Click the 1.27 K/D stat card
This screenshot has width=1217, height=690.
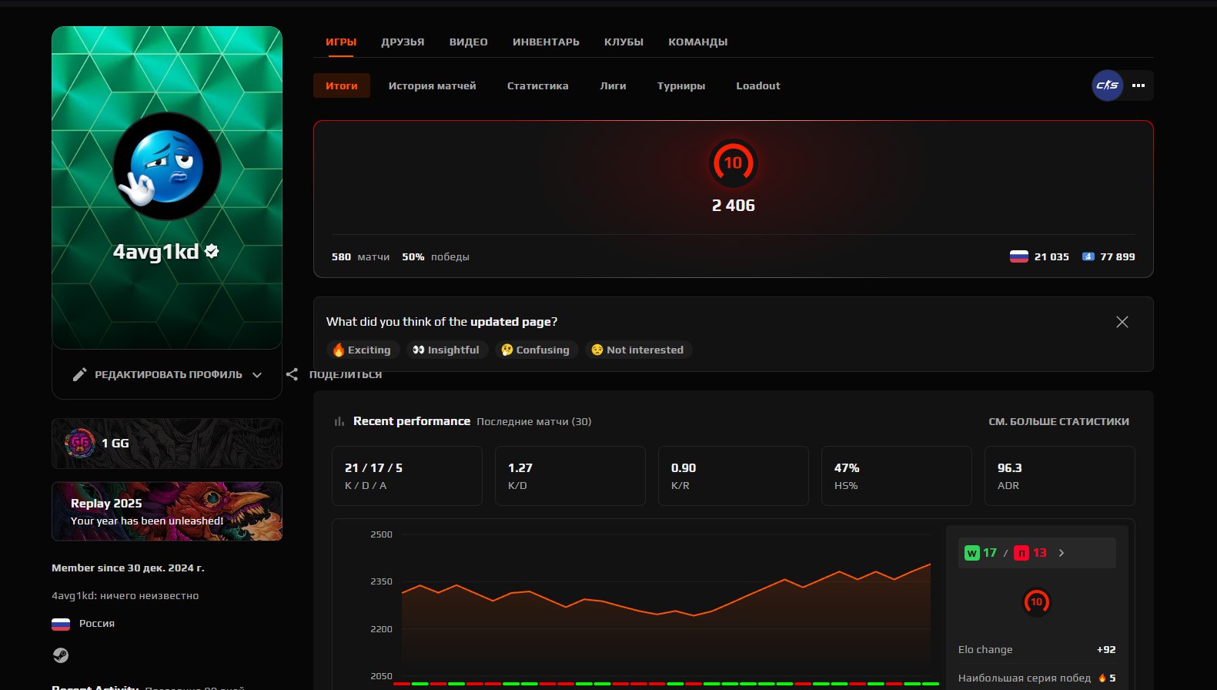click(x=570, y=476)
